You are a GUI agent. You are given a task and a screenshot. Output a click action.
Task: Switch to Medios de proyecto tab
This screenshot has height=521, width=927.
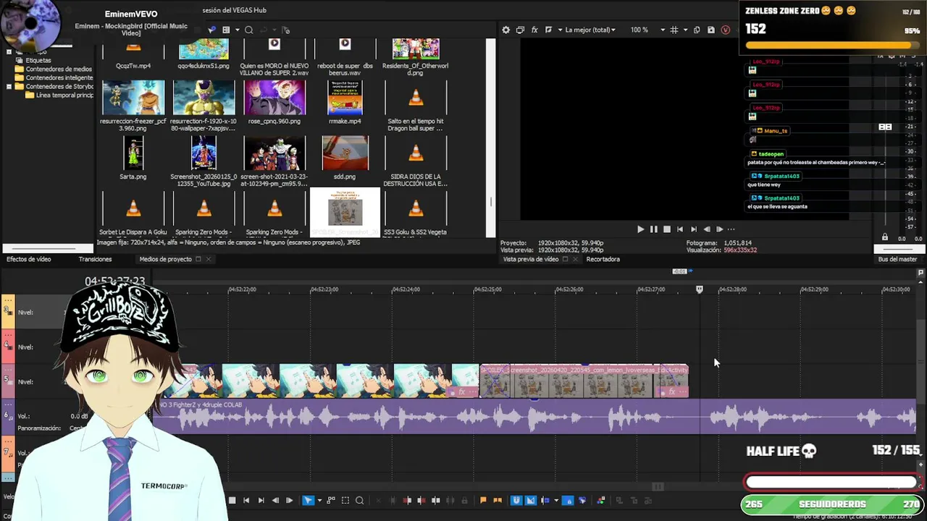pos(165,259)
